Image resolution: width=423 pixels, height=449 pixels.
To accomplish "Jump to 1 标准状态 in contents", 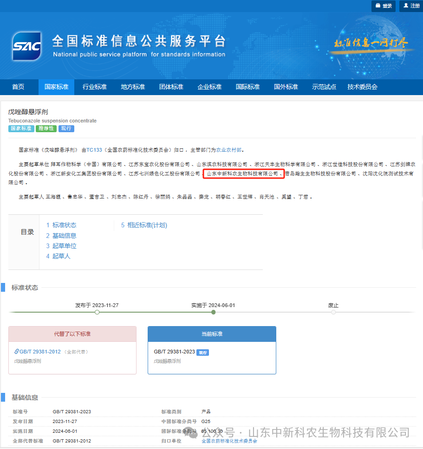I will coord(61,225).
